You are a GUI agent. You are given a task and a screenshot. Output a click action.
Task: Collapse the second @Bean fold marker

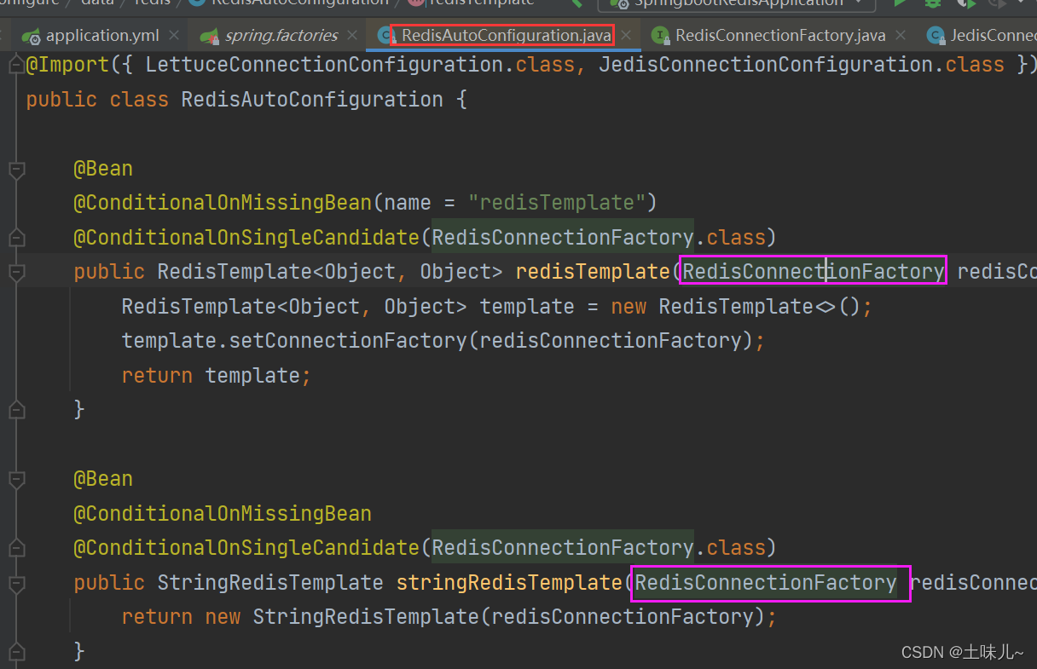(15, 479)
